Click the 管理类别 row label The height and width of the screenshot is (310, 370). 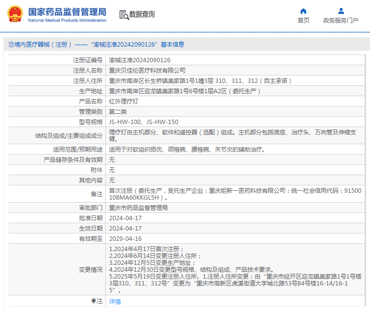(91, 112)
